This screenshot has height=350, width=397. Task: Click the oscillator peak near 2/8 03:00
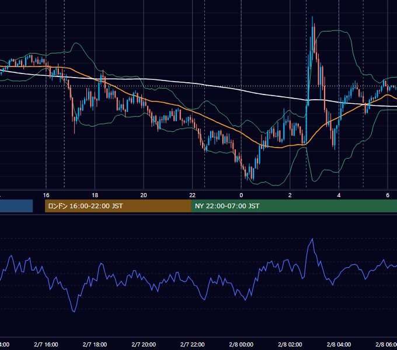click(x=312, y=239)
